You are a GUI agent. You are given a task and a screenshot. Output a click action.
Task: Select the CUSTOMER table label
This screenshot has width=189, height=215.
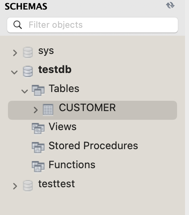[x=87, y=107]
